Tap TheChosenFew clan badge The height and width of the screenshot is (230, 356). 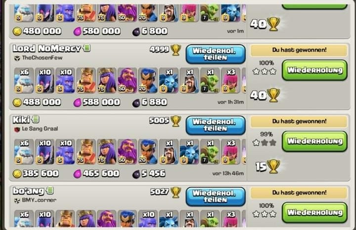[17, 58]
